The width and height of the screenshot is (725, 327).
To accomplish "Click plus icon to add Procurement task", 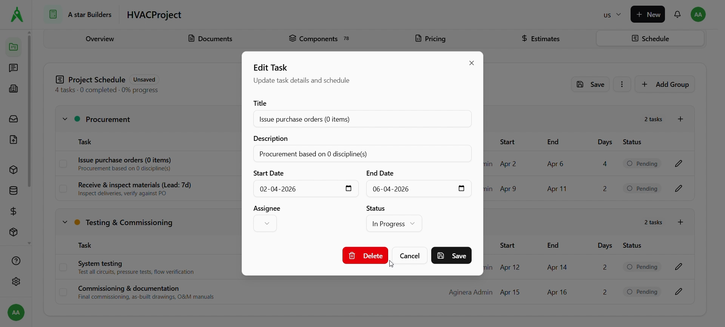I will (x=680, y=119).
